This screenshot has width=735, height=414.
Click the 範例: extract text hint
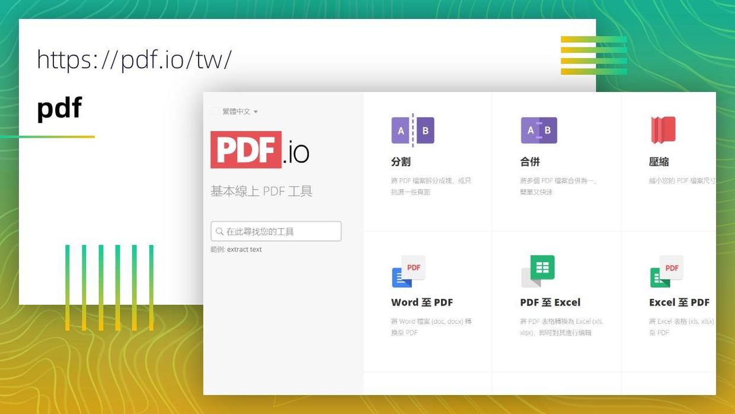(x=236, y=250)
